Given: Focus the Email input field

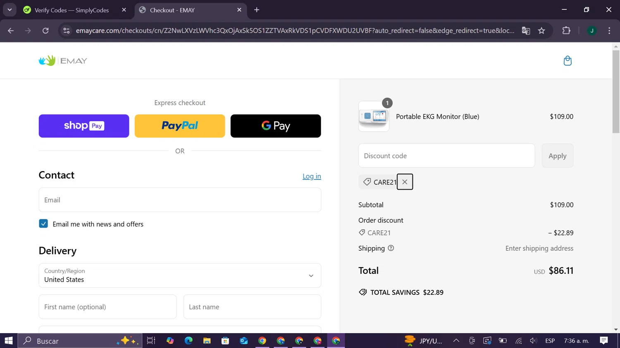Looking at the screenshot, I should pos(180,200).
